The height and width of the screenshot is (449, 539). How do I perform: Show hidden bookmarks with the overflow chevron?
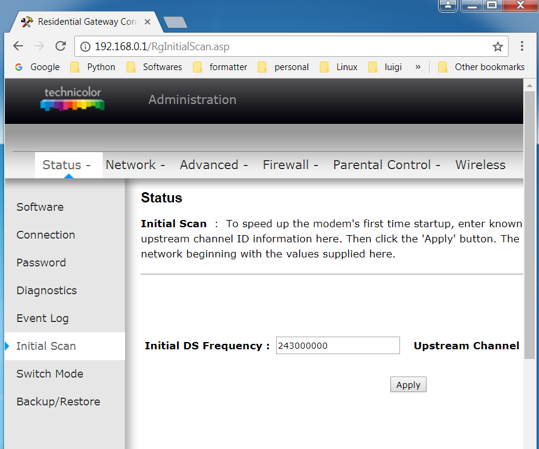418,67
